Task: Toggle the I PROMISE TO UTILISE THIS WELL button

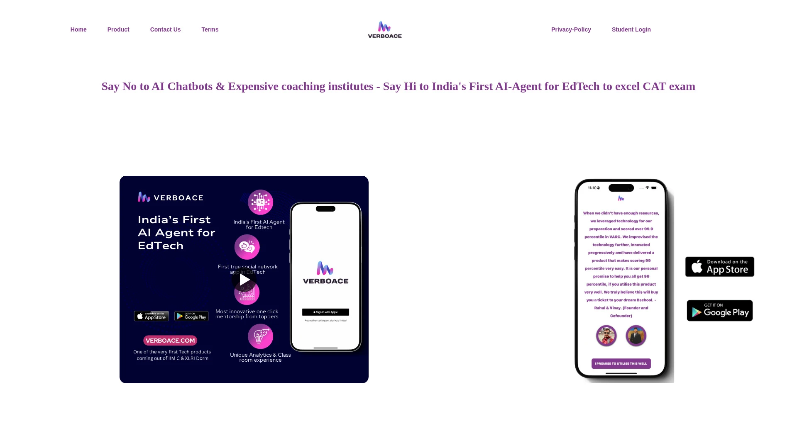Action: click(x=621, y=363)
